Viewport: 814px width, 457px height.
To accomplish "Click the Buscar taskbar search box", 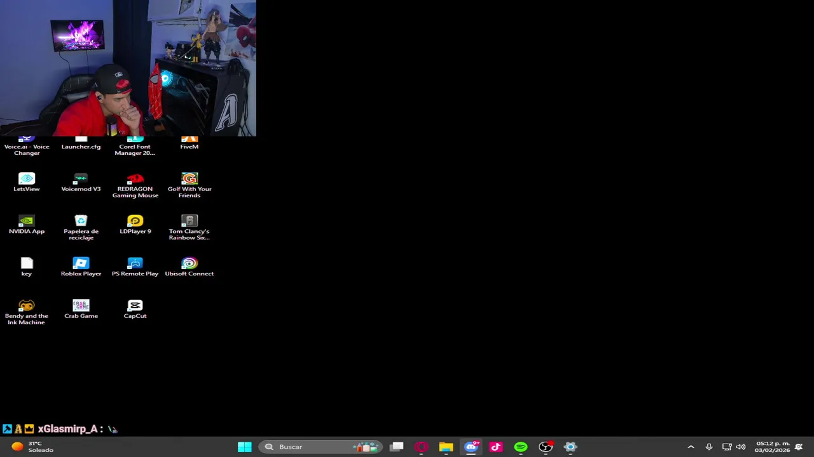I will point(321,447).
